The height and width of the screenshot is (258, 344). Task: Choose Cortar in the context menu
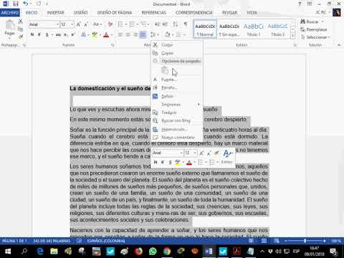click(177, 45)
